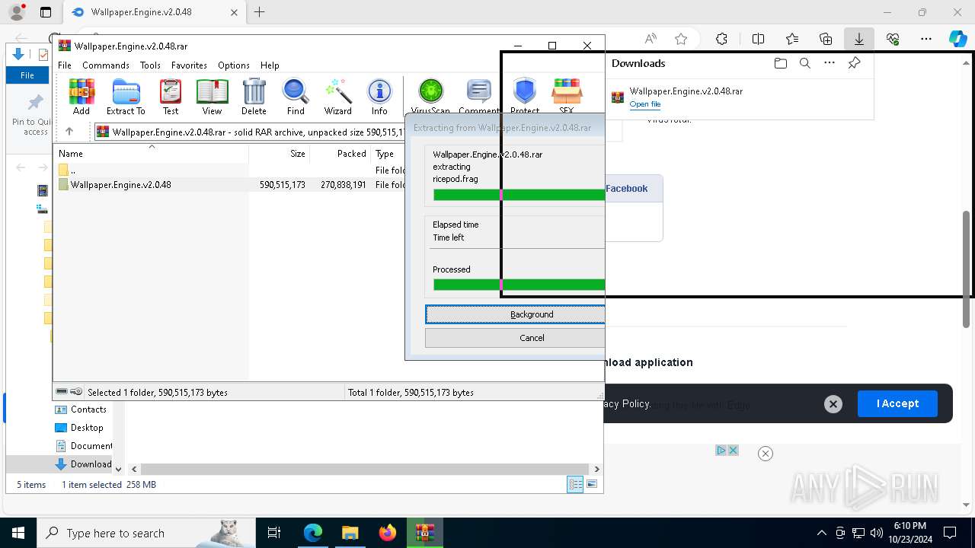The image size is (975, 548).
Task: Click the Extract To toolbar icon
Action: 126,97
